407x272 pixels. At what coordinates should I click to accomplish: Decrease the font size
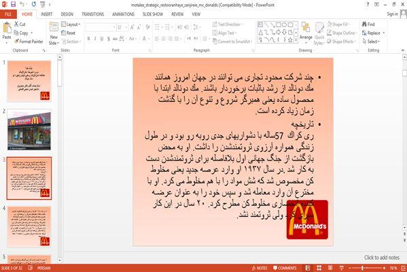139,27
